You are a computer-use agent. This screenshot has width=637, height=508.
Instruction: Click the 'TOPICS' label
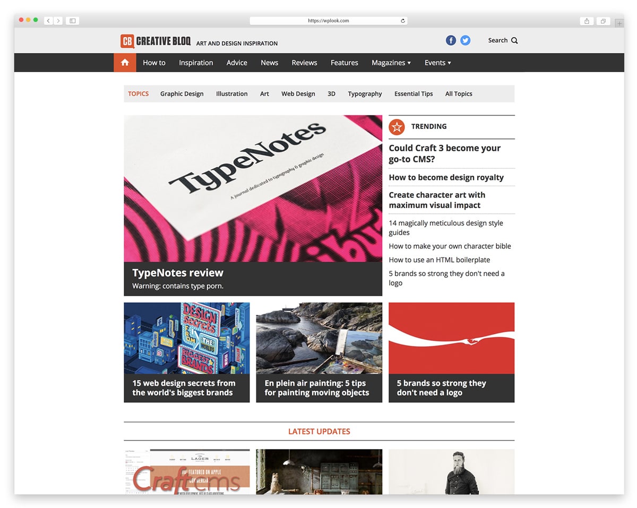pyautogui.click(x=138, y=94)
